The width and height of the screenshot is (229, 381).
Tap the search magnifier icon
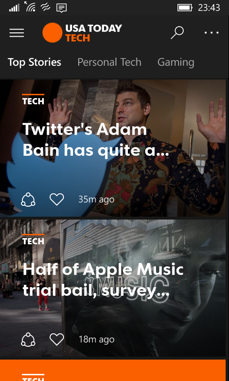[177, 33]
